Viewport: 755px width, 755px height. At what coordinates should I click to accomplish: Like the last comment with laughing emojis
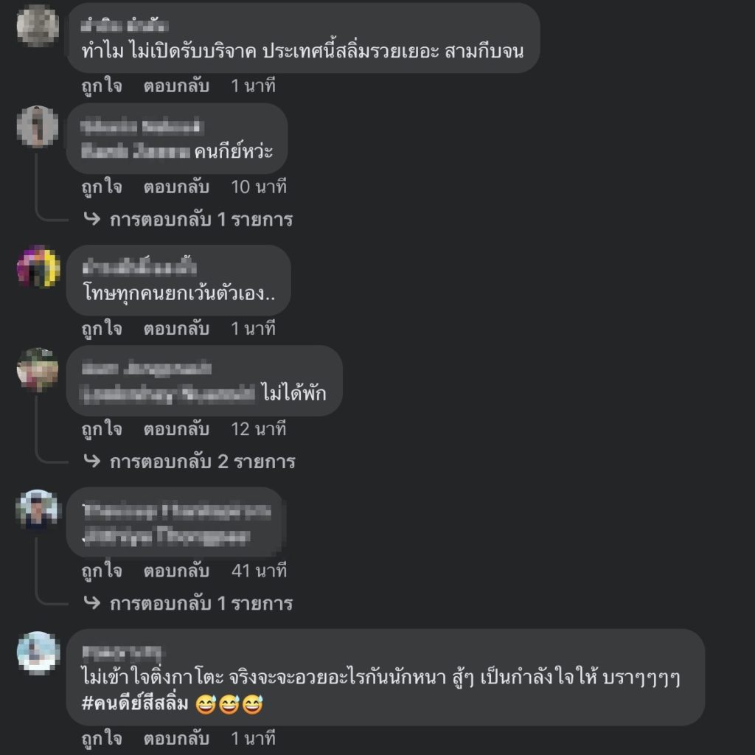click(x=102, y=739)
